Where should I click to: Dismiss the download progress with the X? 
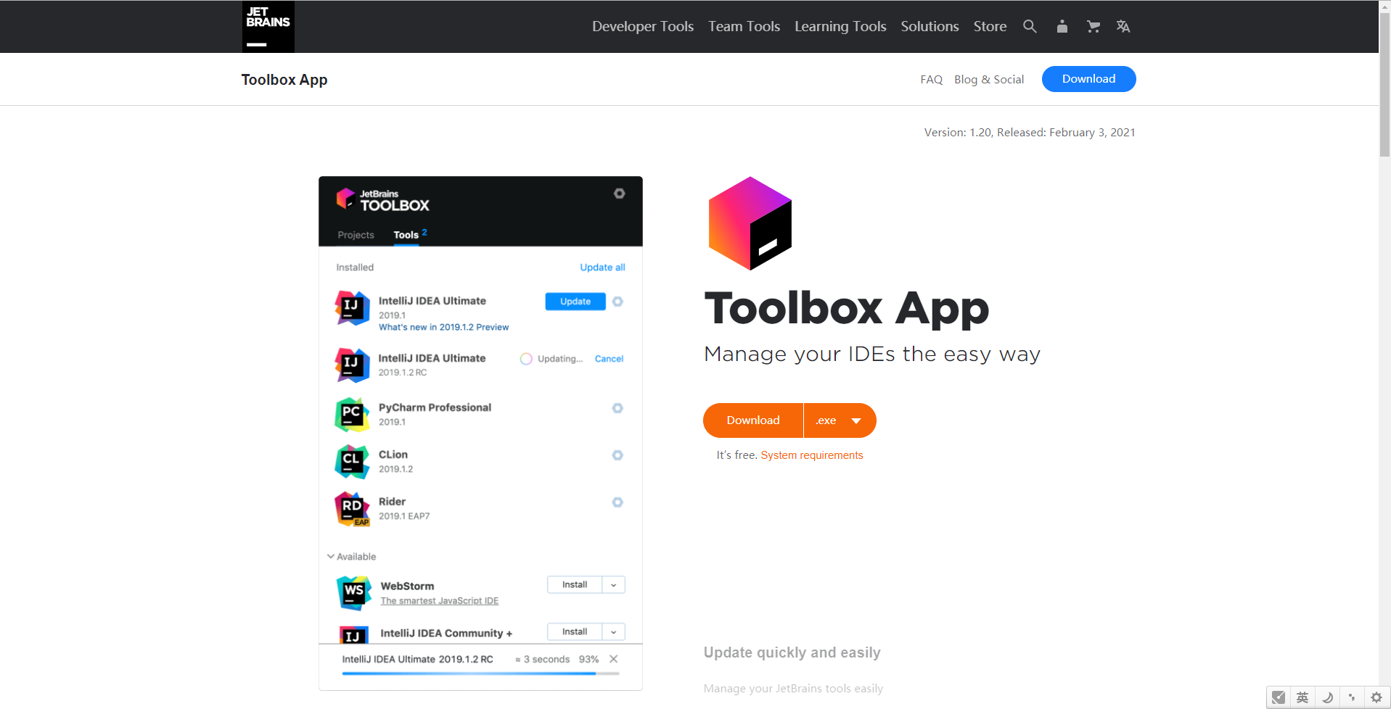614,659
